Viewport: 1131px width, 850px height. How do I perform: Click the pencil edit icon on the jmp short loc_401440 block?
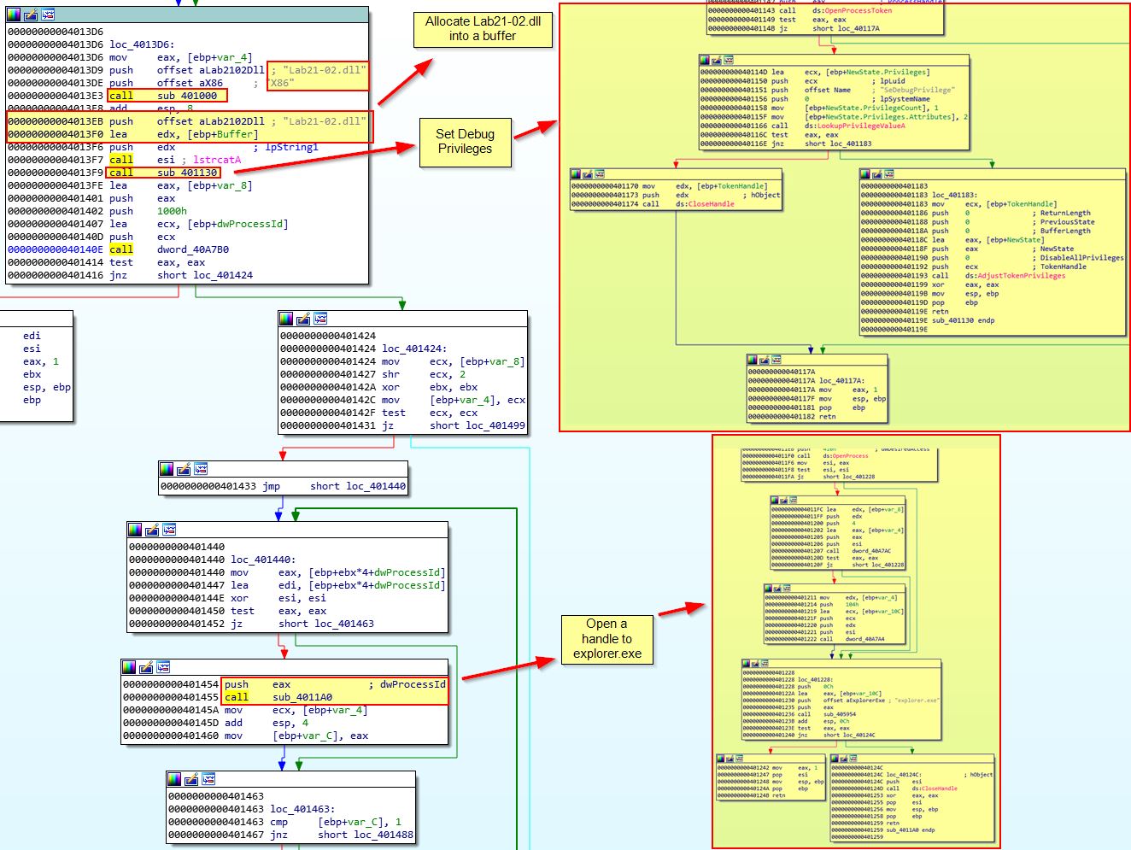(x=184, y=469)
